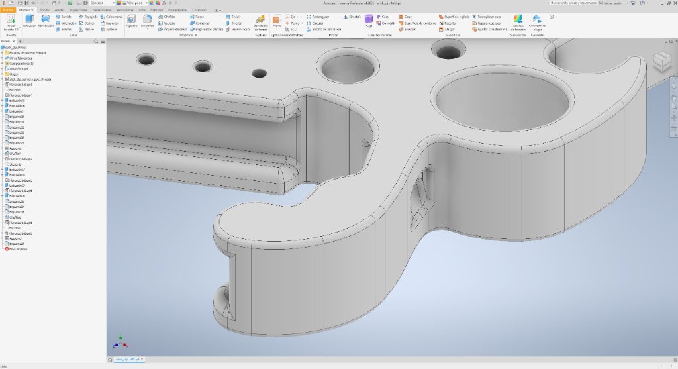Switch to the Boceto ribbon tab
Image resolution: width=678 pixels, height=369 pixels.
pyautogui.click(x=44, y=9)
